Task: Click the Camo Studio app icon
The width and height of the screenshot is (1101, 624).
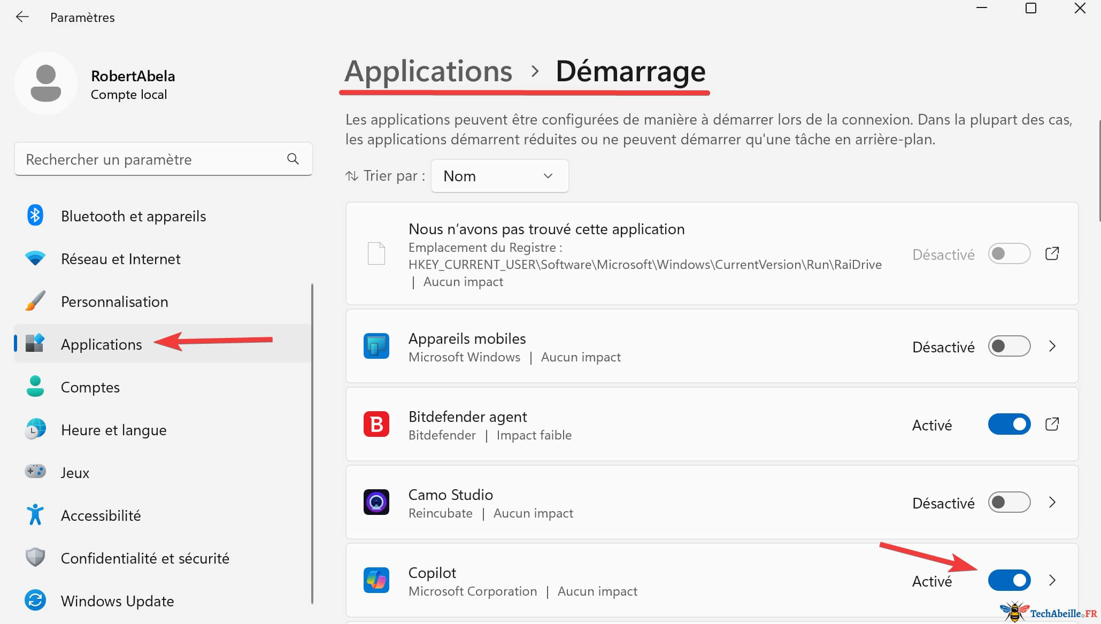Action: click(x=376, y=503)
